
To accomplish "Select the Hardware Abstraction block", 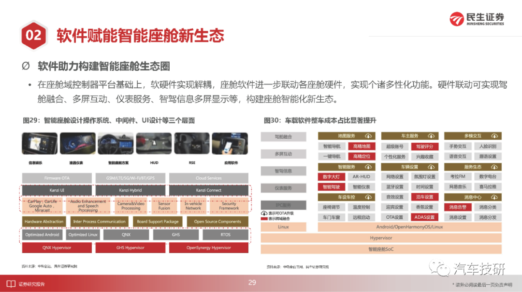I will (x=44, y=222).
